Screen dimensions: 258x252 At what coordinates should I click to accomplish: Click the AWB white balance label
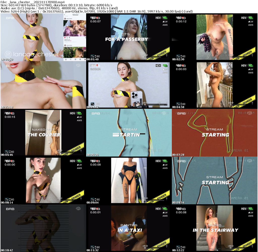[x=165, y=25]
